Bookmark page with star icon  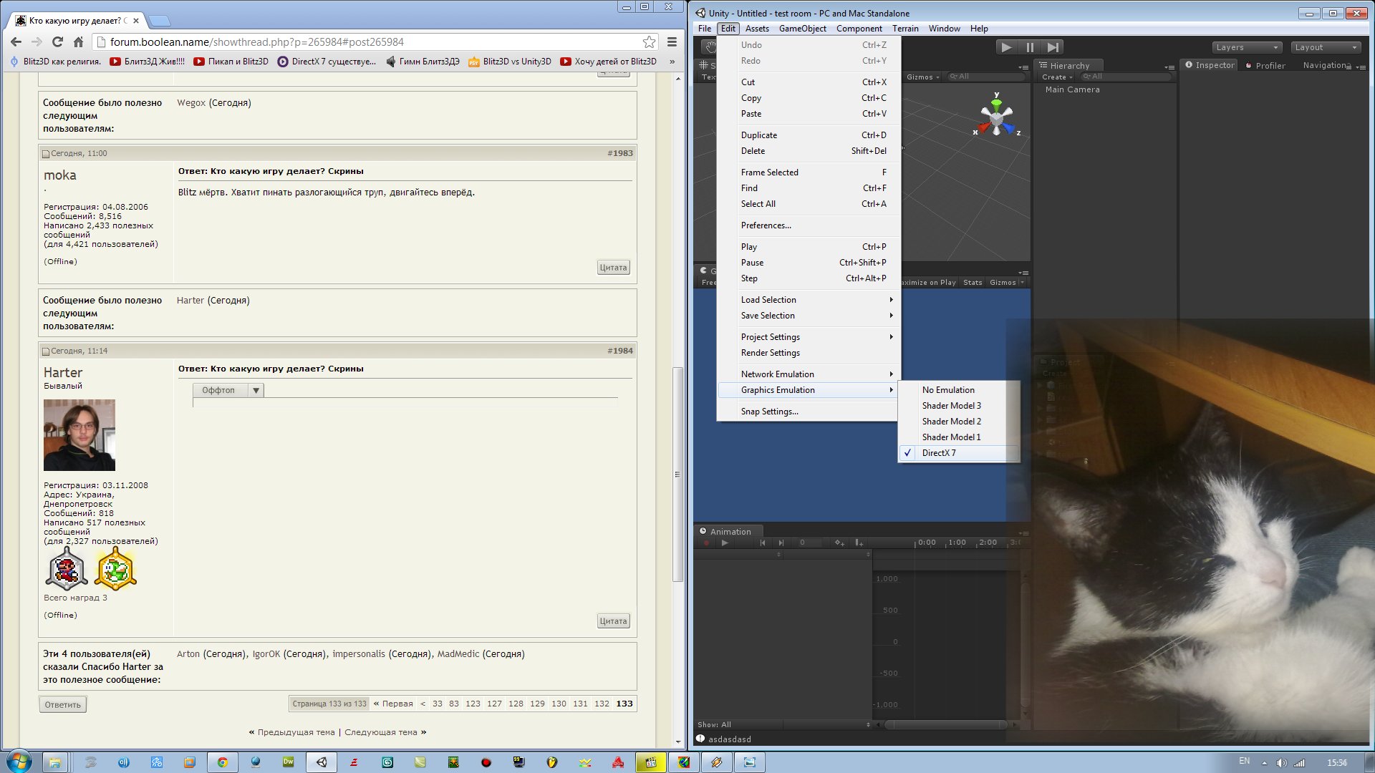(649, 42)
